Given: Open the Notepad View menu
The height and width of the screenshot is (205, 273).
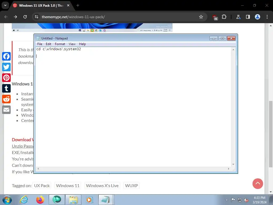Looking at the screenshot, I should [x=72, y=44].
